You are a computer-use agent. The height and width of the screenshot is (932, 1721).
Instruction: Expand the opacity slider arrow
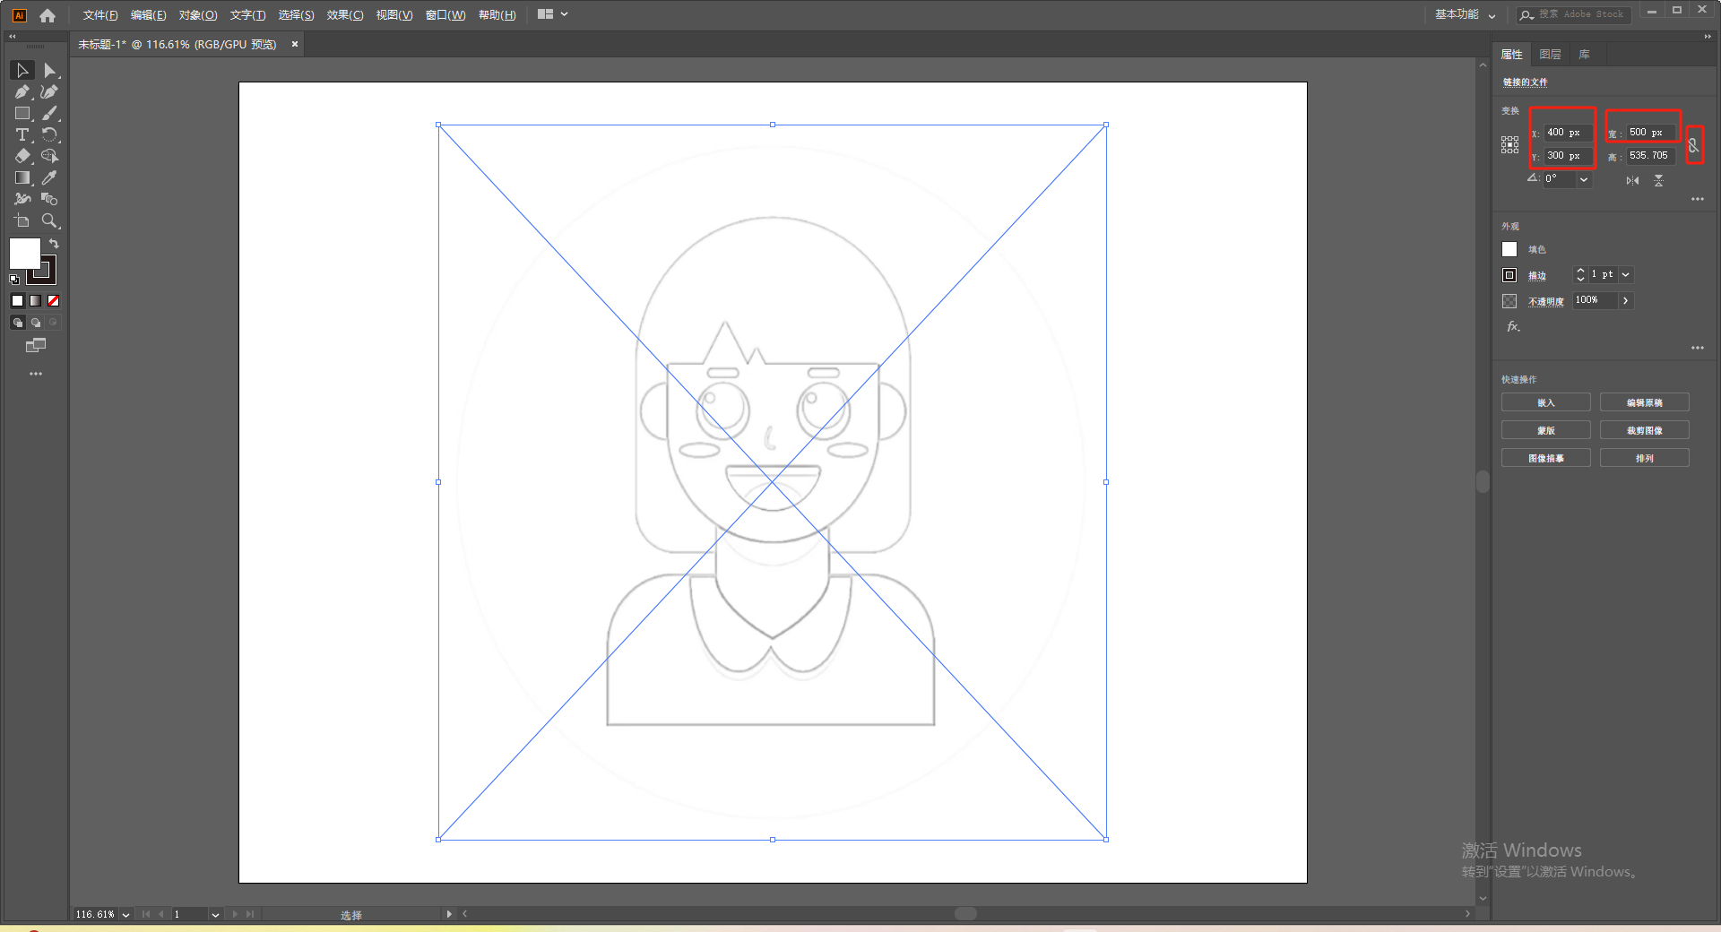point(1625,301)
